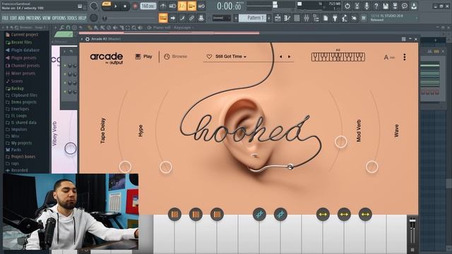Image resolution: width=452 pixels, height=254 pixels.
Task: Switch to Arcade Browse tab
Action: coord(176,56)
